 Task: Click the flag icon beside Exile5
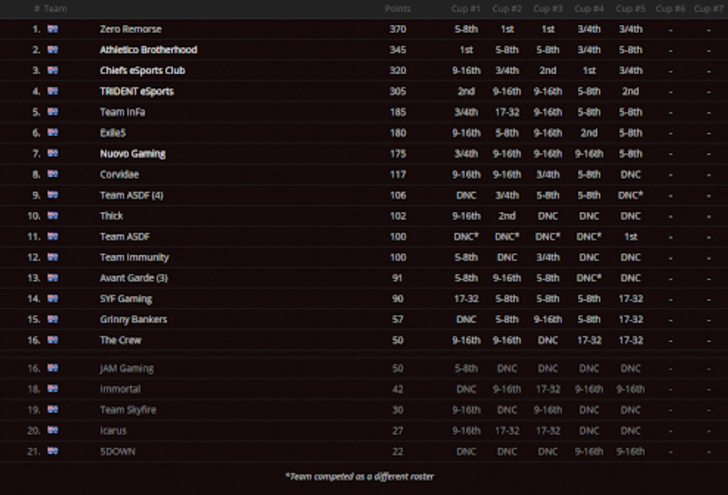coord(53,133)
